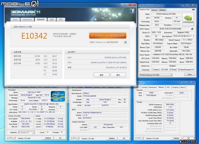199x144 pixels.
Task: Open the 更多 tab in 3DMark 11
Action: [61, 20]
